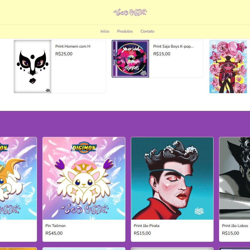This screenshot has width=250, height=250.
Task: Select the R$25,00 price of Homem com H
Action: point(64,54)
